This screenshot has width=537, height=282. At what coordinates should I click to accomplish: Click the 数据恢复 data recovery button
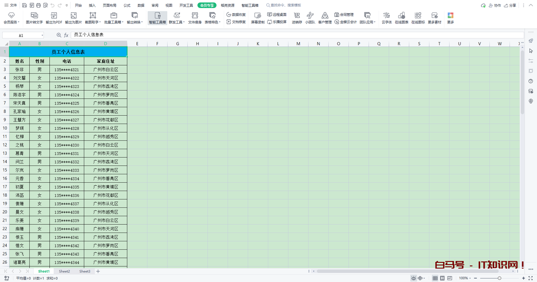[235, 15]
